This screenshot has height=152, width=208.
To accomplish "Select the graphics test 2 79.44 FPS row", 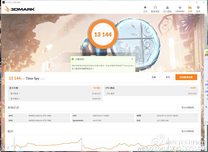I will pos(55,99).
